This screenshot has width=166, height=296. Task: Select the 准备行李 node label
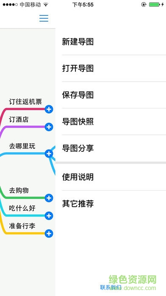tap(22, 226)
